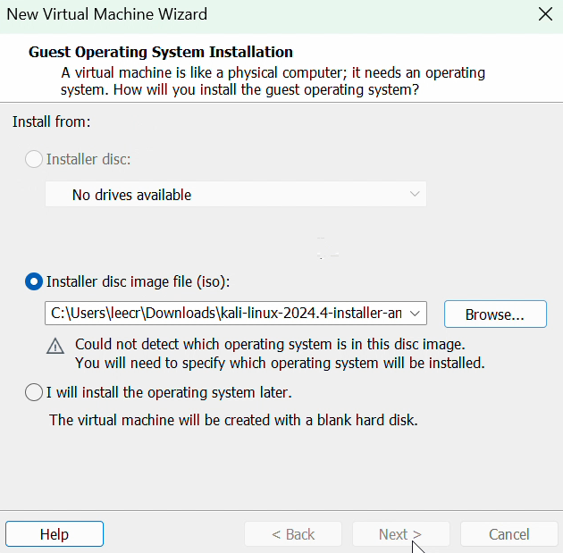The height and width of the screenshot is (553, 563).
Task: Click 'You will need to specify' warning line
Action: [280, 363]
